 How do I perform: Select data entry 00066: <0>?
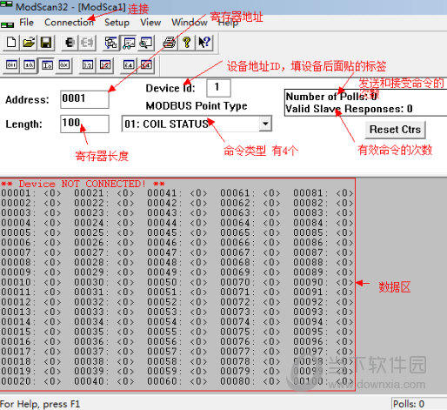tap(250, 242)
